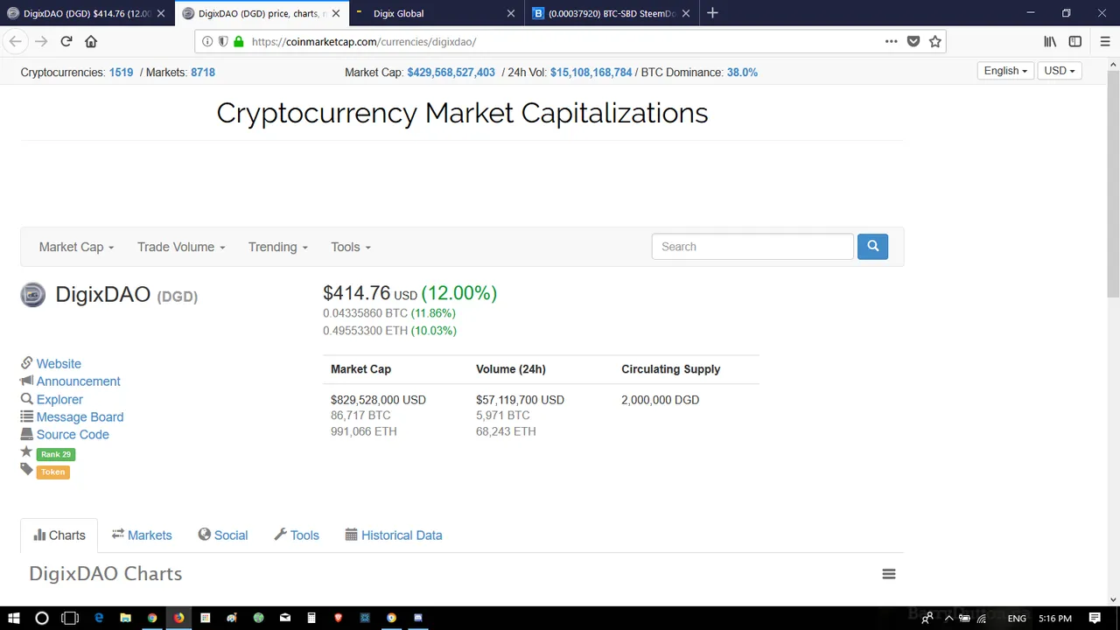Open the Explorer link
This screenshot has height=630, width=1120.
(59, 400)
